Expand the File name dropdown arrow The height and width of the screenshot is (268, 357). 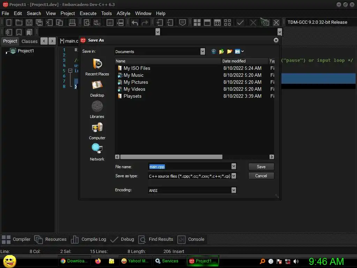pos(234,166)
